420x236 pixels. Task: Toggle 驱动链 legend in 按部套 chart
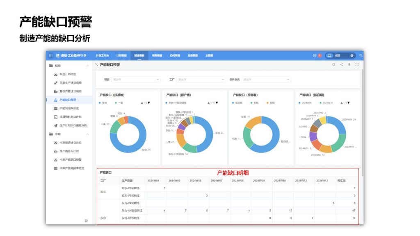(237, 103)
